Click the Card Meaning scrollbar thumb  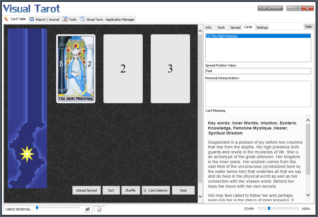[x=308, y=149]
